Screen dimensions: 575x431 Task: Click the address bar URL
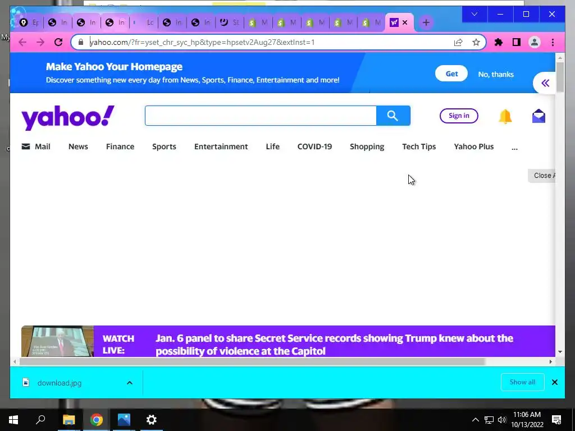pyautogui.click(x=202, y=42)
